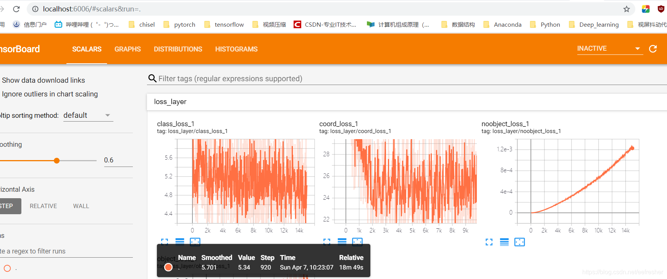Expand coord_loss_1 chart to full size
Image resolution: width=667 pixels, height=279 pixels.
pyautogui.click(x=327, y=242)
